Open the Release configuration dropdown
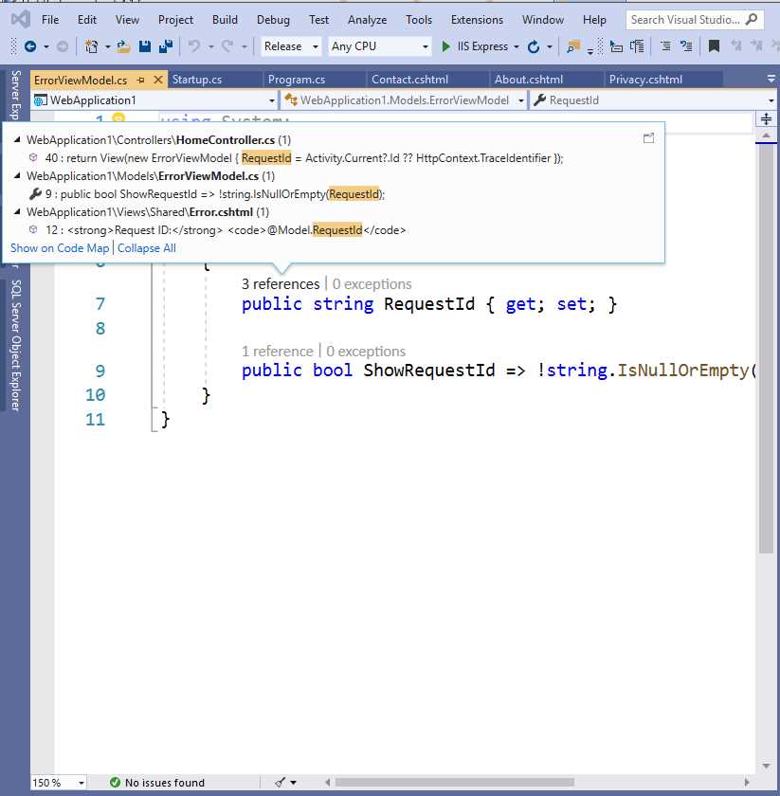 coord(290,45)
